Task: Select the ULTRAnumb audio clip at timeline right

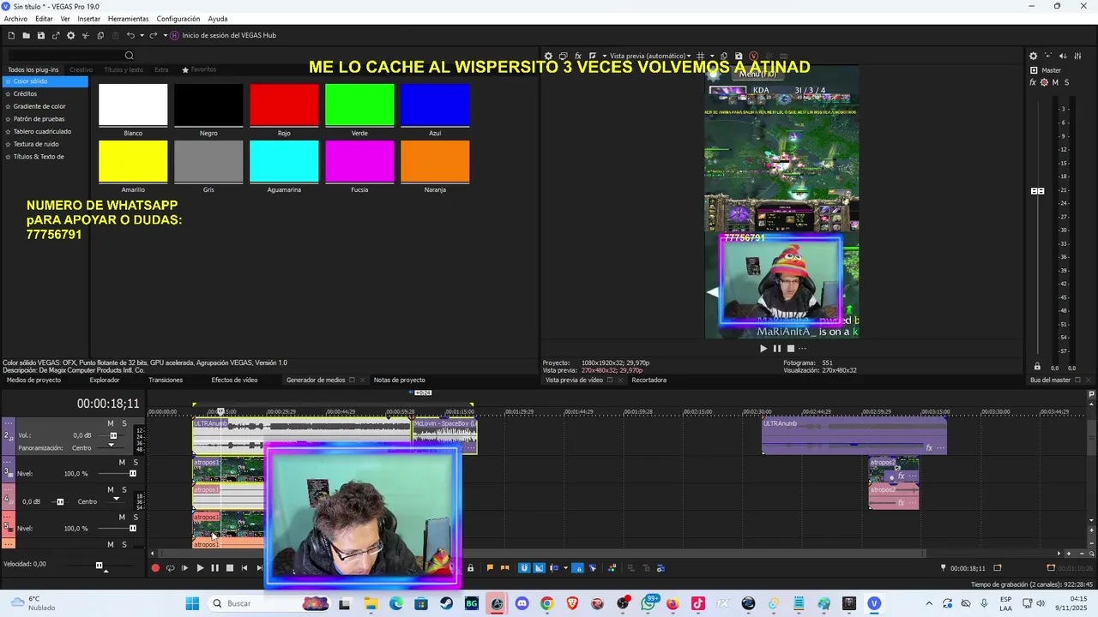Action: (854, 434)
